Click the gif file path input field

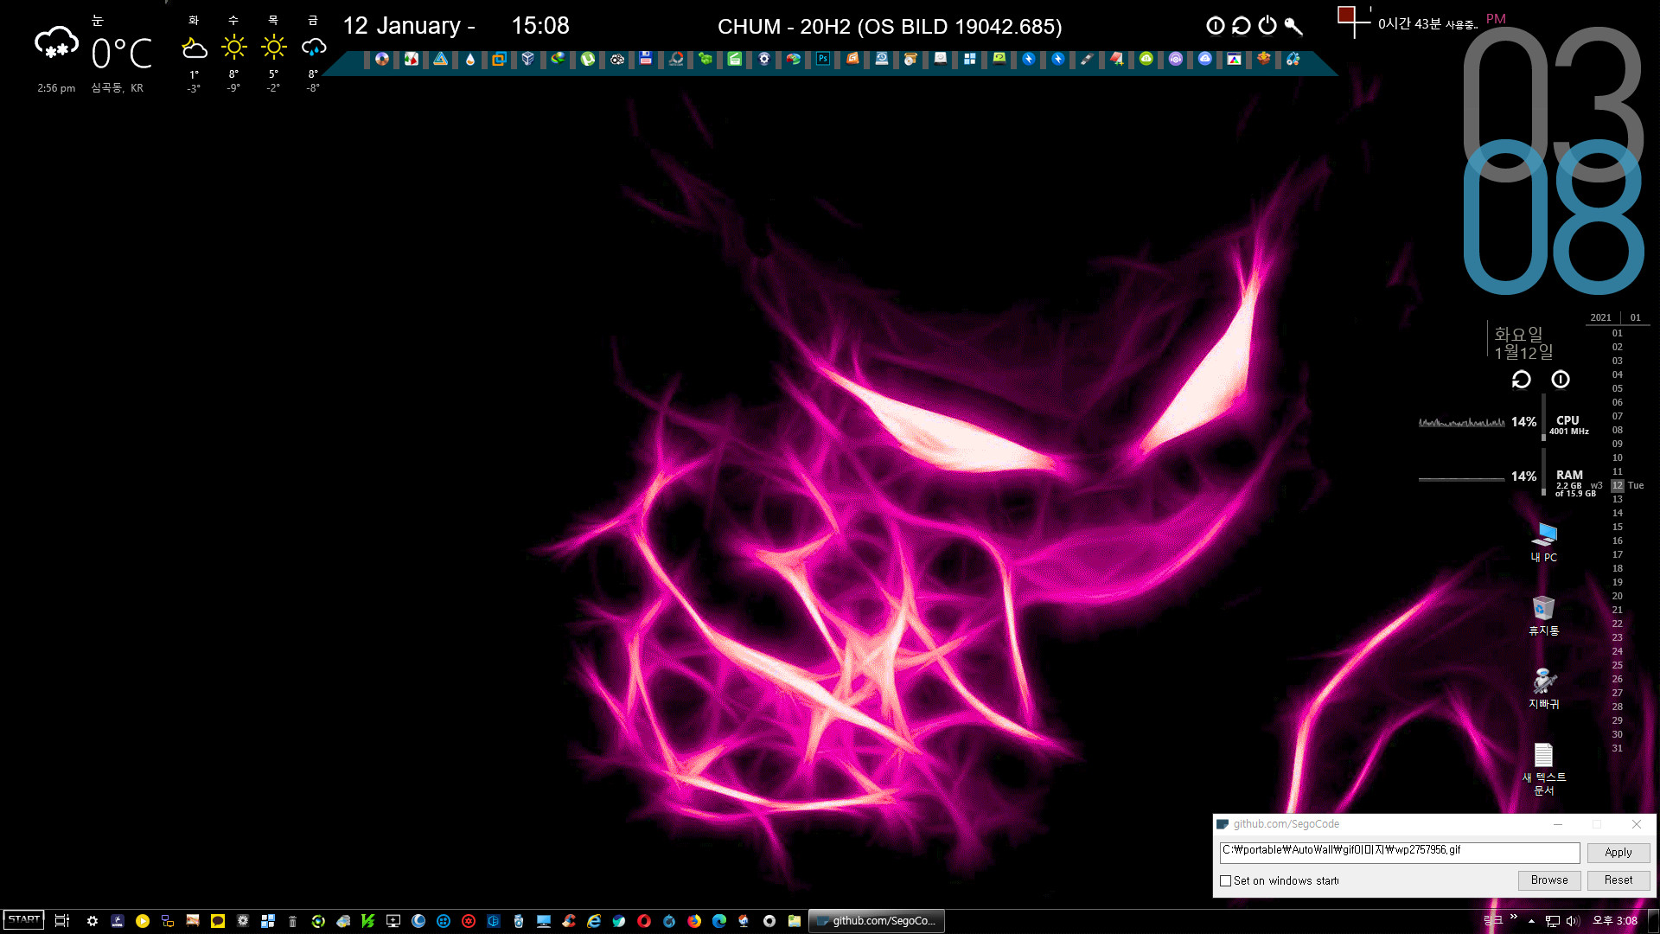coord(1400,852)
